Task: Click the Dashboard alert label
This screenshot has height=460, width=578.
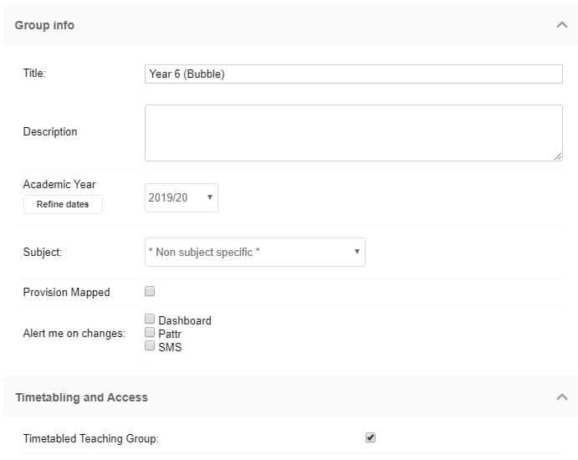Action: (x=185, y=320)
